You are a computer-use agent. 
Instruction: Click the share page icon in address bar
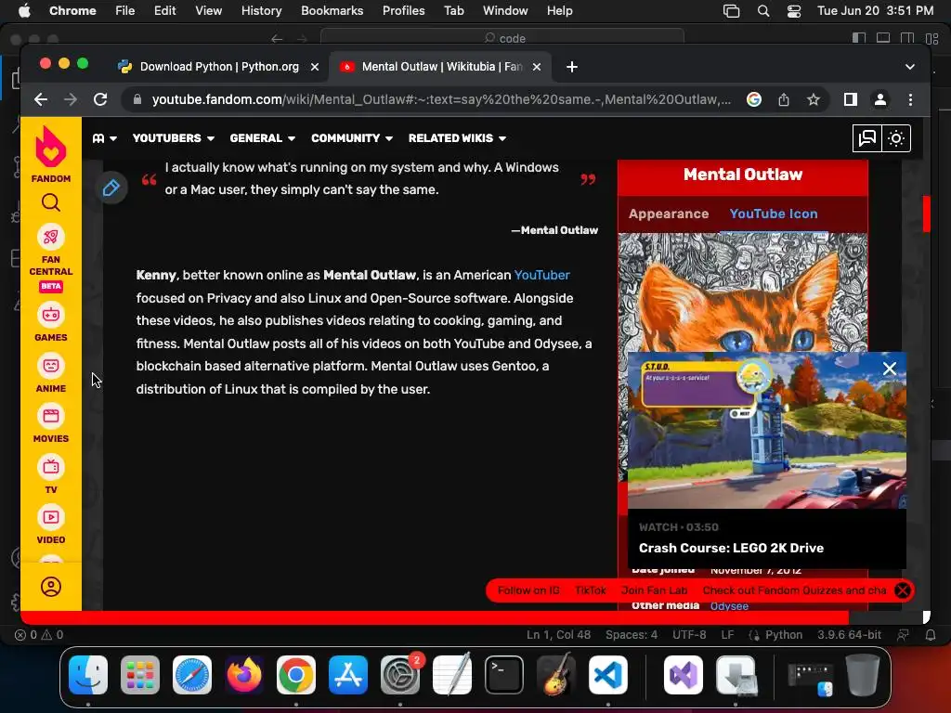784,99
